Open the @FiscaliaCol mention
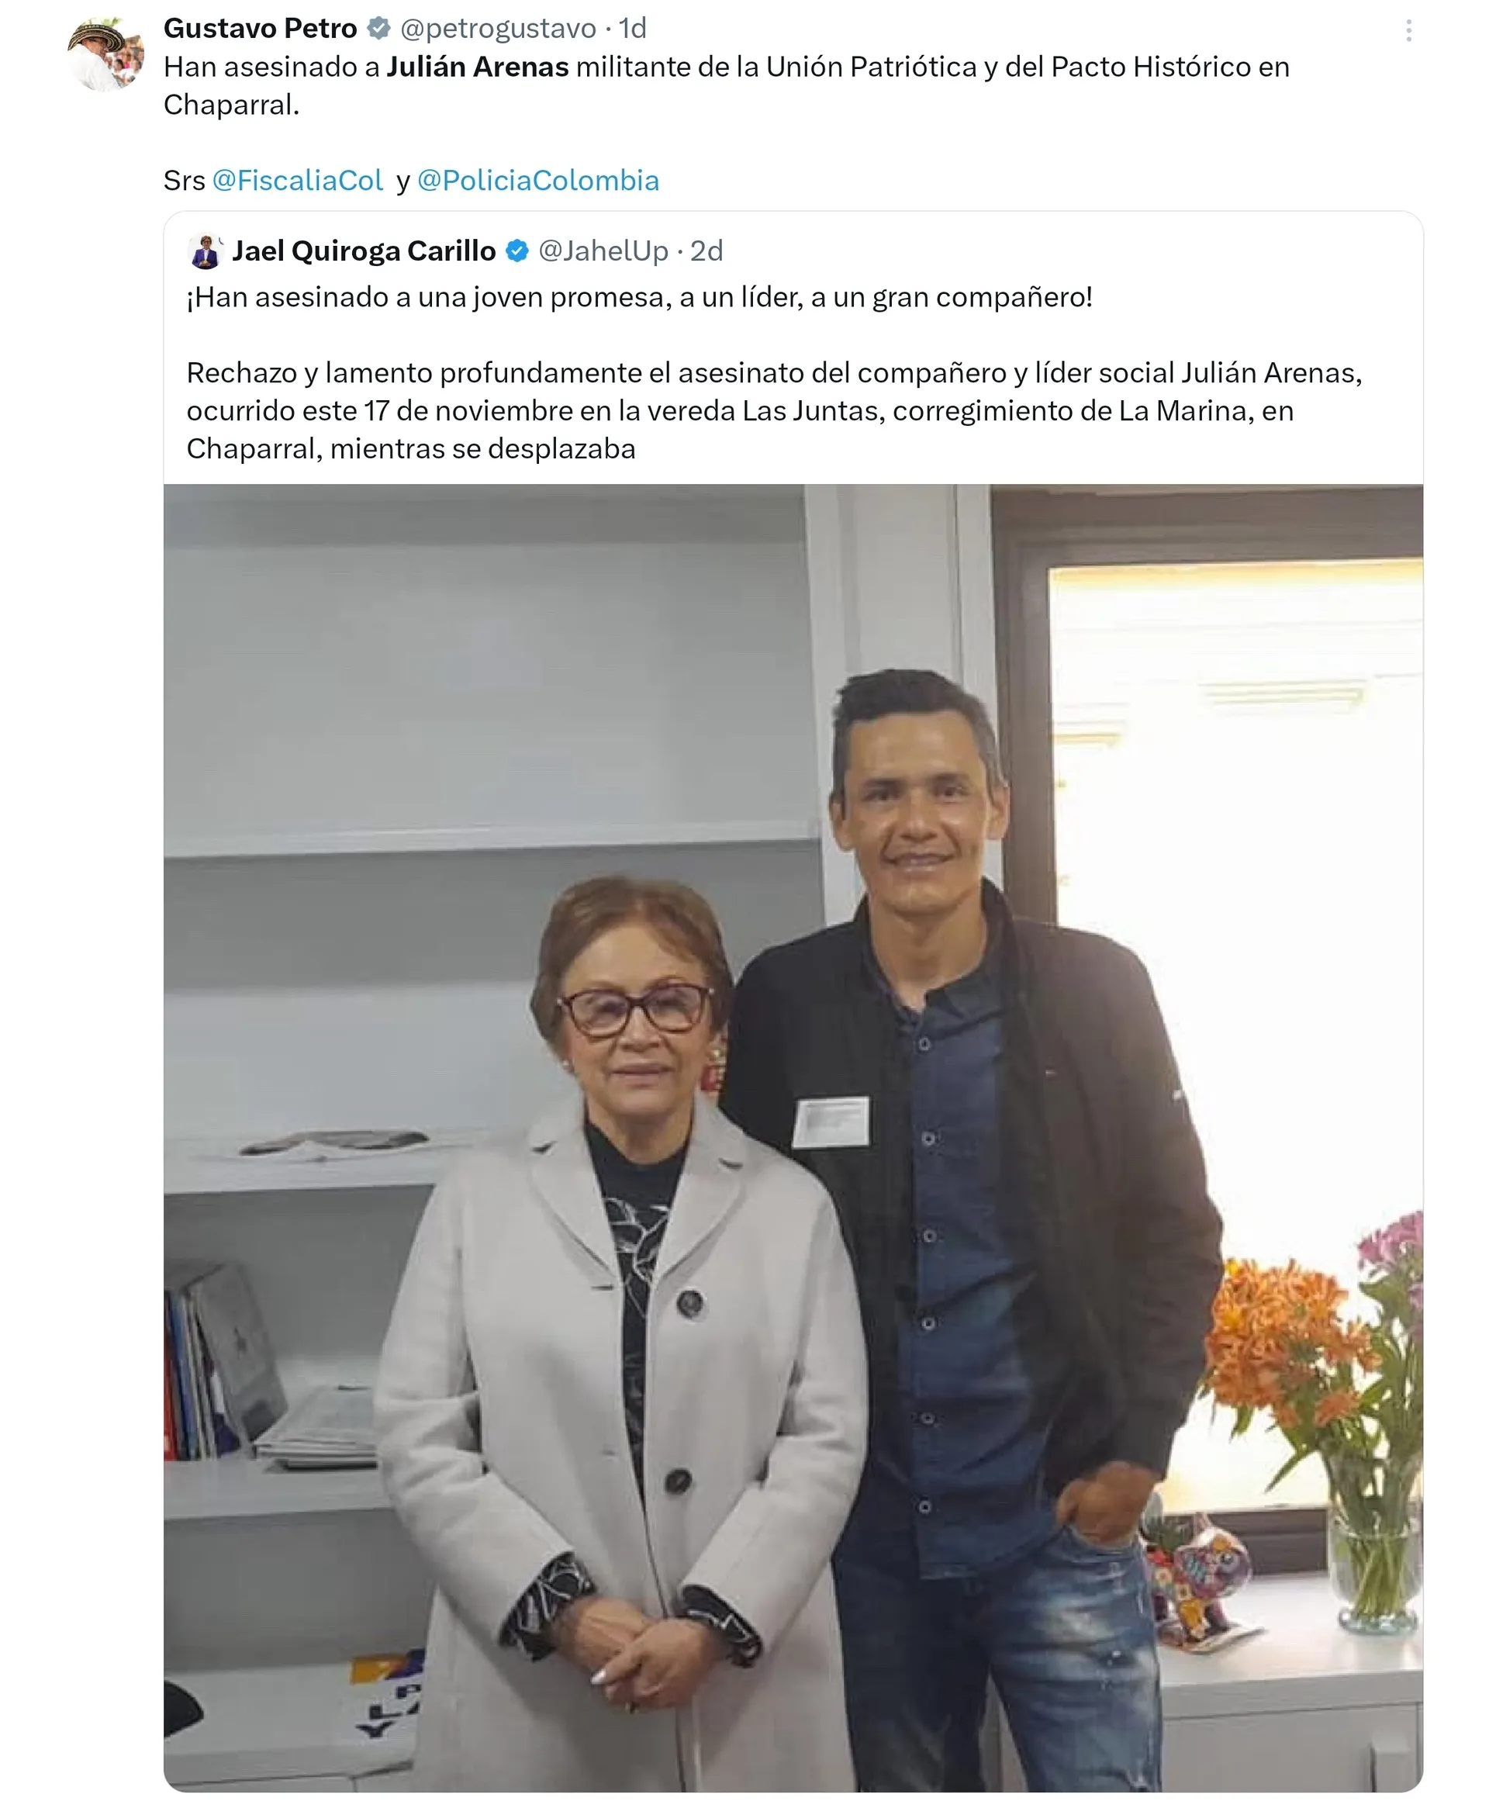The image size is (1489, 1808). [298, 180]
